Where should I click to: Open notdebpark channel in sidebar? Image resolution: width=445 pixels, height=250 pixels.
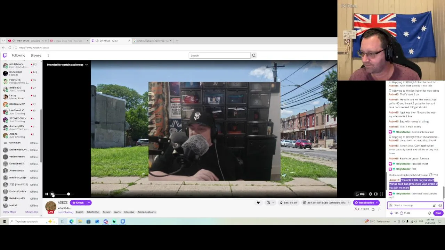(x=21, y=66)
